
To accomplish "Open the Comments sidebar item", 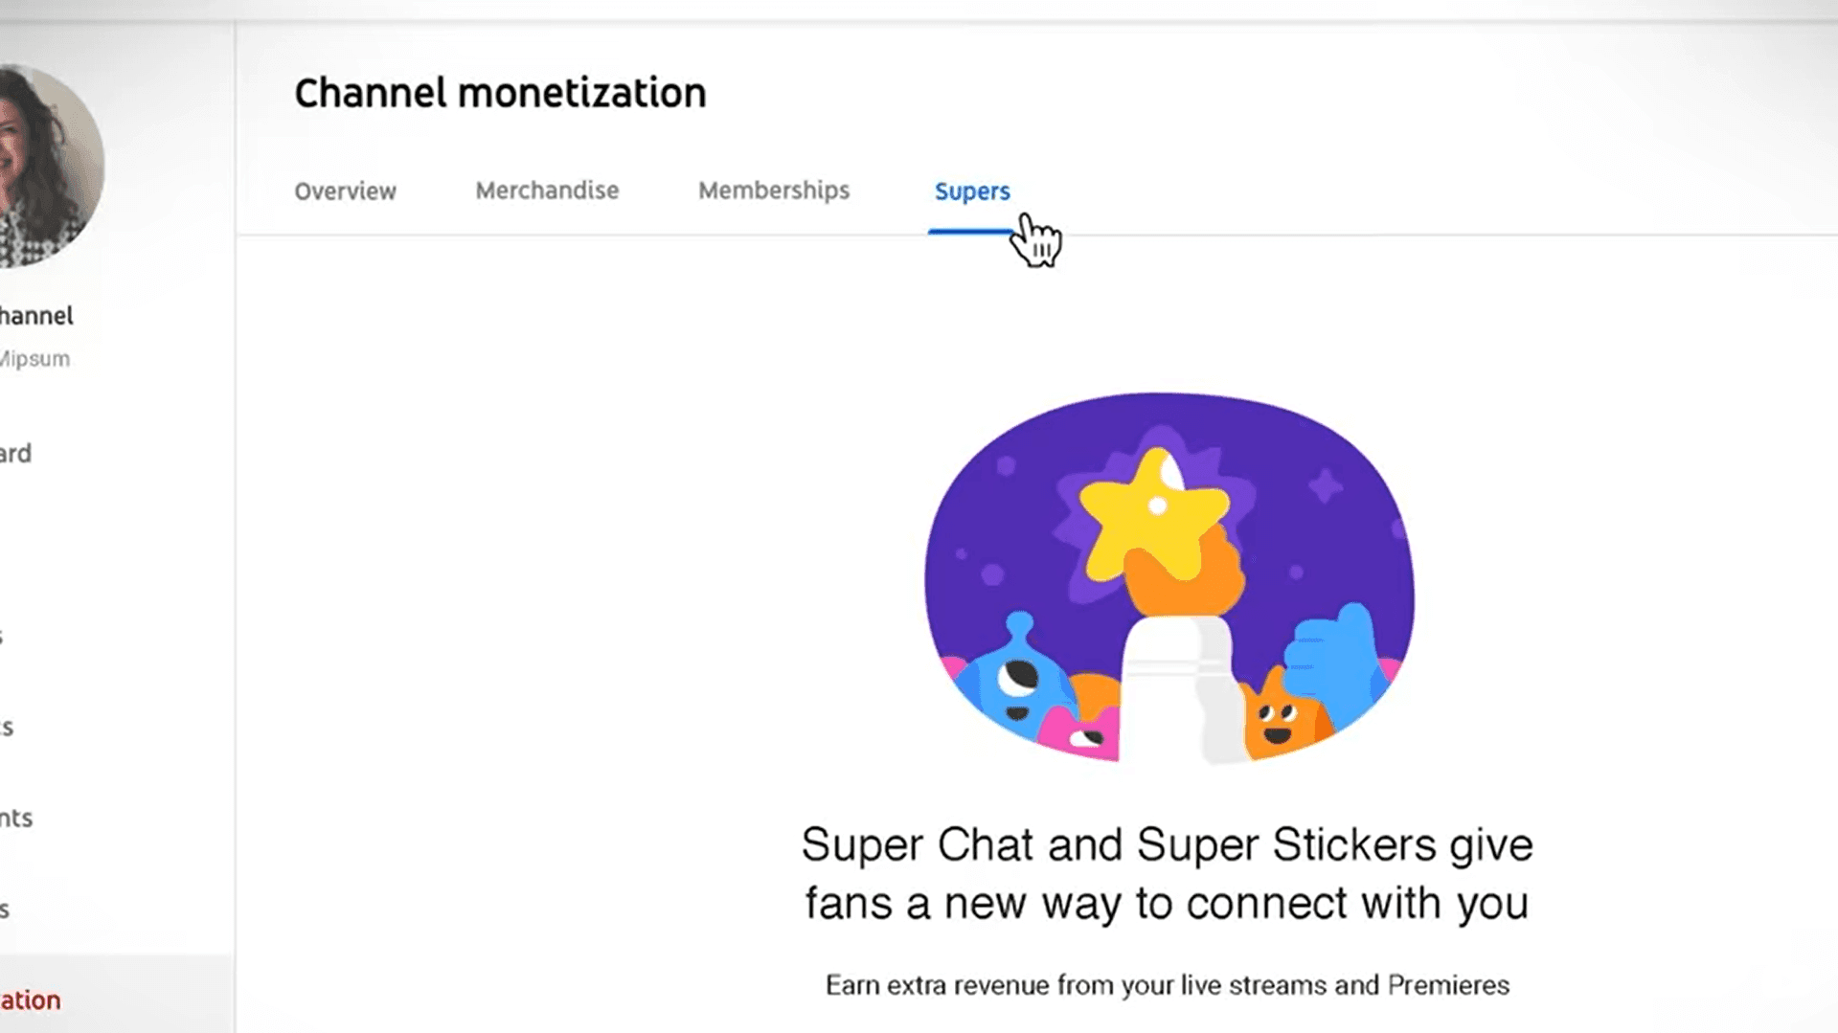I will [x=17, y=819].
